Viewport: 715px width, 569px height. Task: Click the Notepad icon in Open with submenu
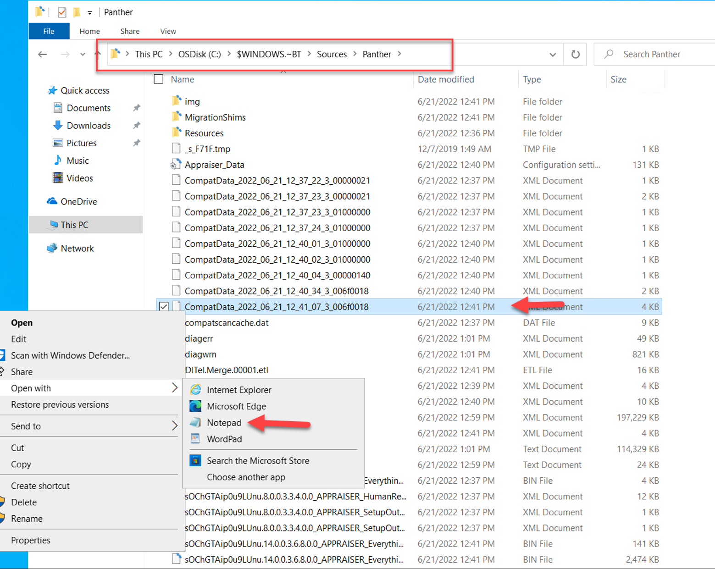pyautogui.click(x=195, y=423)
